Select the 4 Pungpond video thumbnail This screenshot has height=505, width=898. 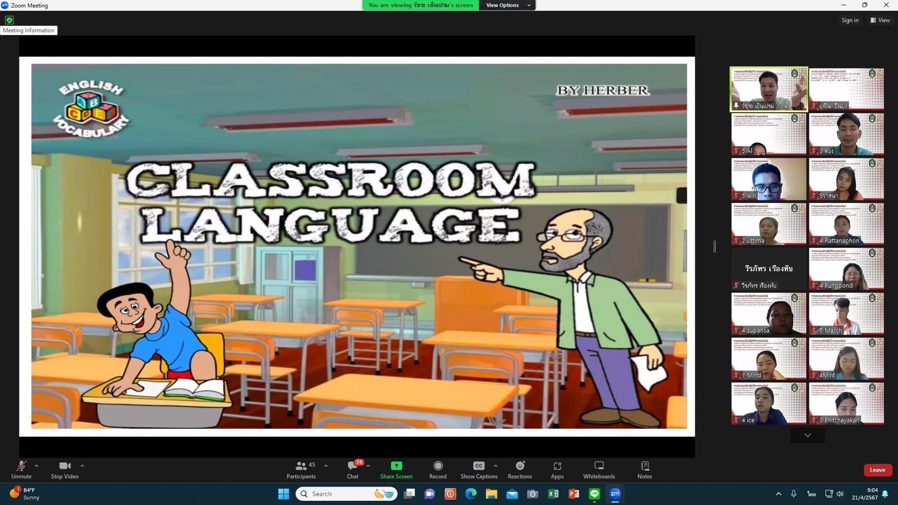point(846,269)
